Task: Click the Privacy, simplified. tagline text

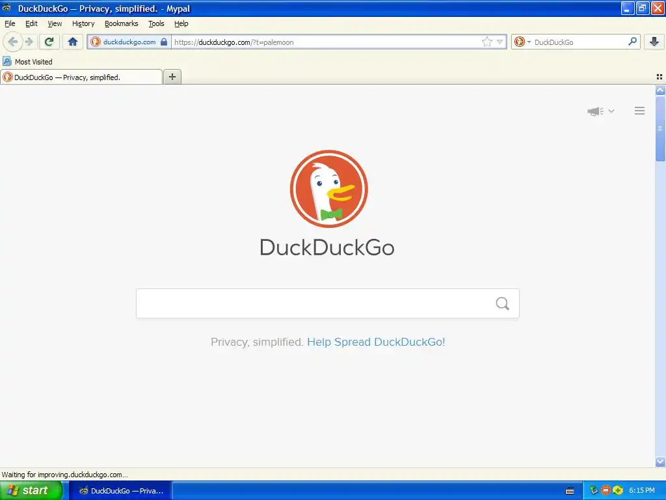Action: (x=257, y=342)
